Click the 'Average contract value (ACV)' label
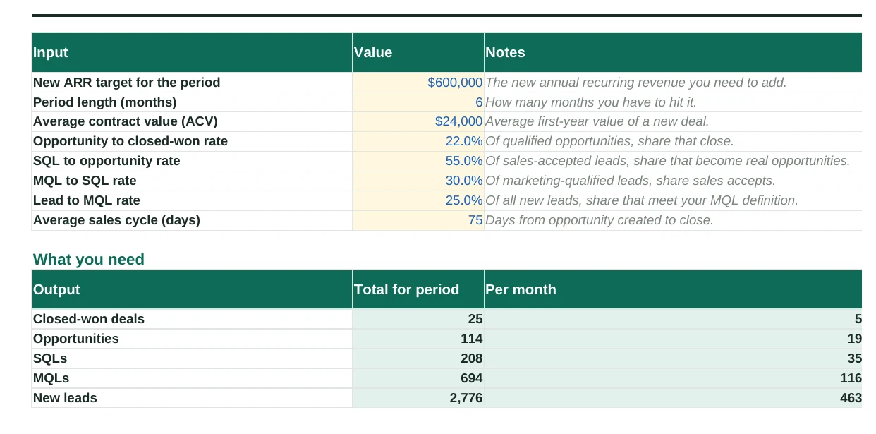Screen dimensions: 876x434 pyautogui.click(x=126, y=121)
